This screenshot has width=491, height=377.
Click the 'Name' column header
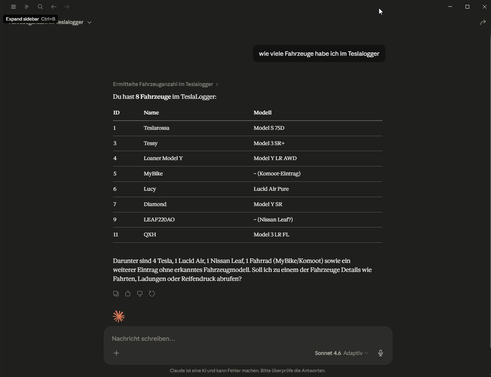151,113
